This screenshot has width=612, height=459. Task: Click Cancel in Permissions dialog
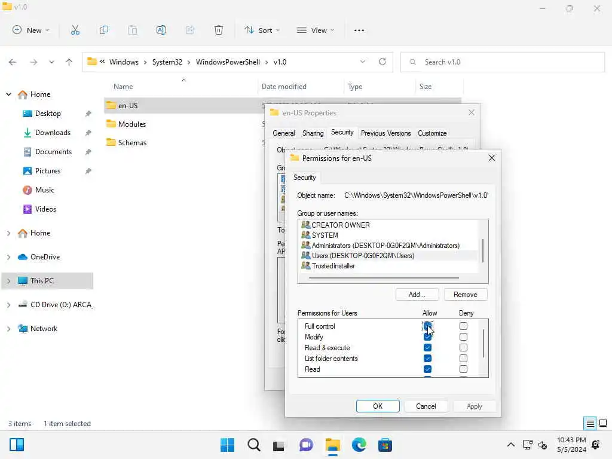click(426, 406)
